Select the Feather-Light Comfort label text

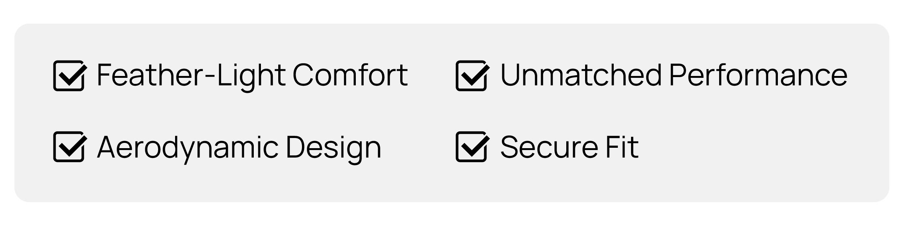click(252, 75)
